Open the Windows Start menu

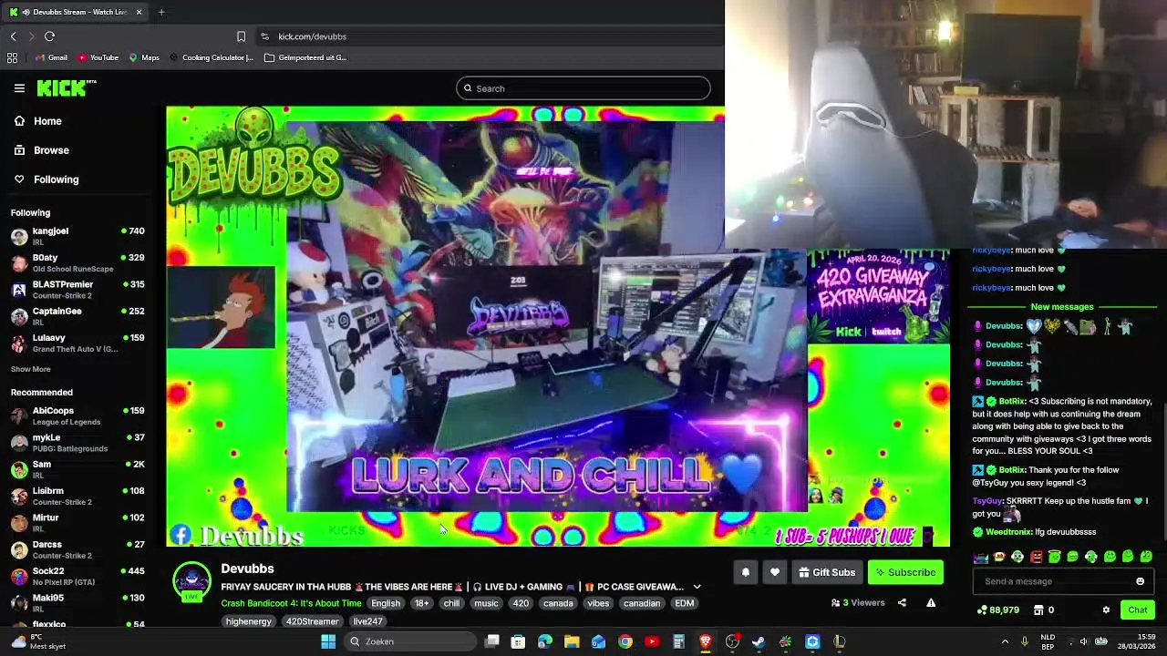[328, 641]
